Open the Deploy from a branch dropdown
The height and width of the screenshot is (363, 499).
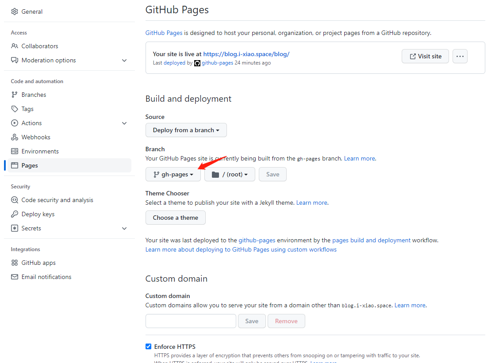coord(186,130)
